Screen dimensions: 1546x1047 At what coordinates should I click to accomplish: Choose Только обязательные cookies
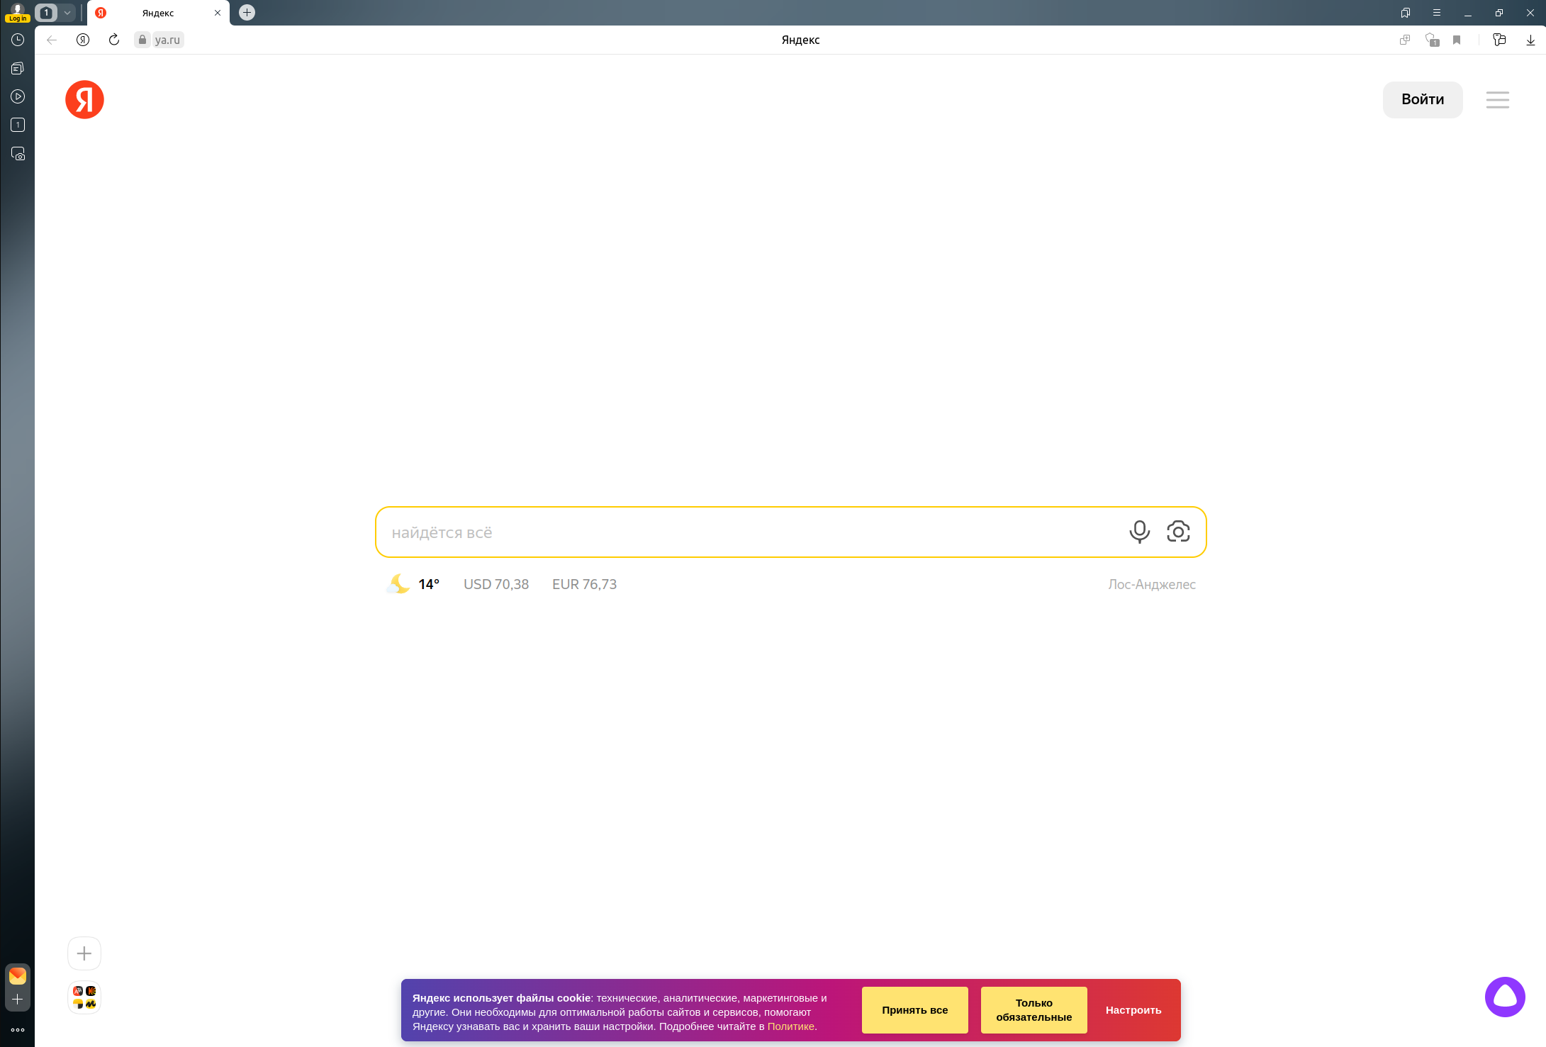tap(1034, 1010)
